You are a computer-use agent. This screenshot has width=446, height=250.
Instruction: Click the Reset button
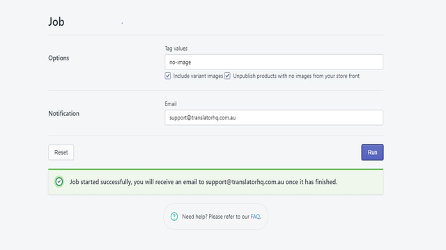(x=61, y=153)
